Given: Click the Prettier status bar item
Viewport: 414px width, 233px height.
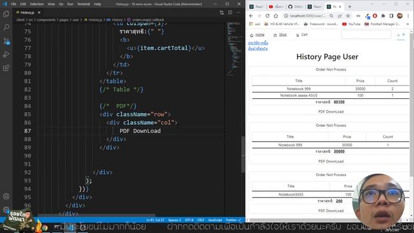Looking at the screenshot, I should (x=233, y=220).
